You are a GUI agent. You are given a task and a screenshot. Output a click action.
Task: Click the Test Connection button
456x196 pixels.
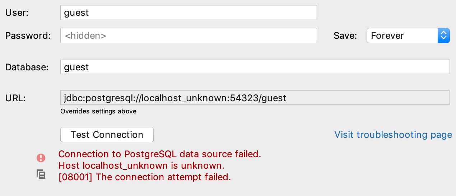coord(107,135)
